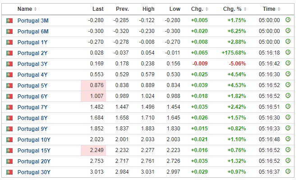This screenshot has width=299, height=180.
Task: Click the clock icon in Portugal 20Y row
Action: (x=288, y=161)
